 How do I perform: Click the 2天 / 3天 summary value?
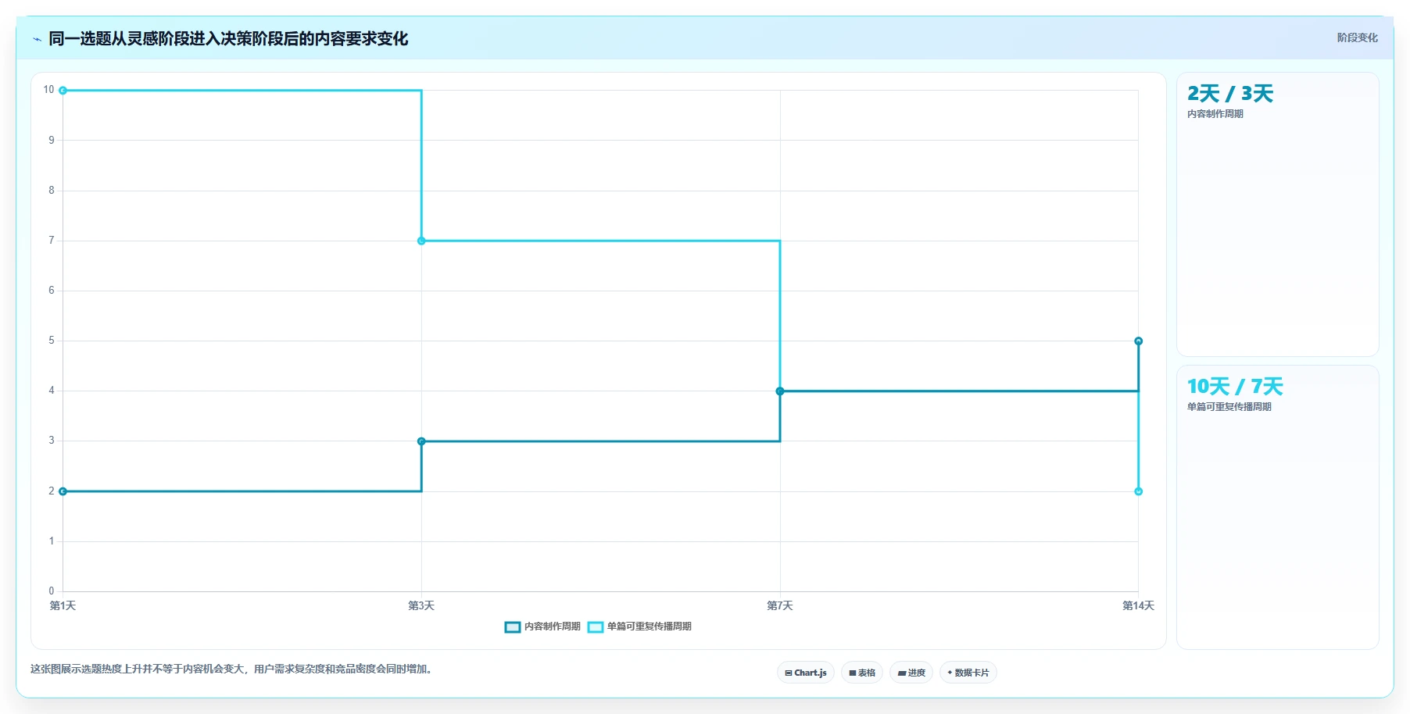[x=1230, y=94]
